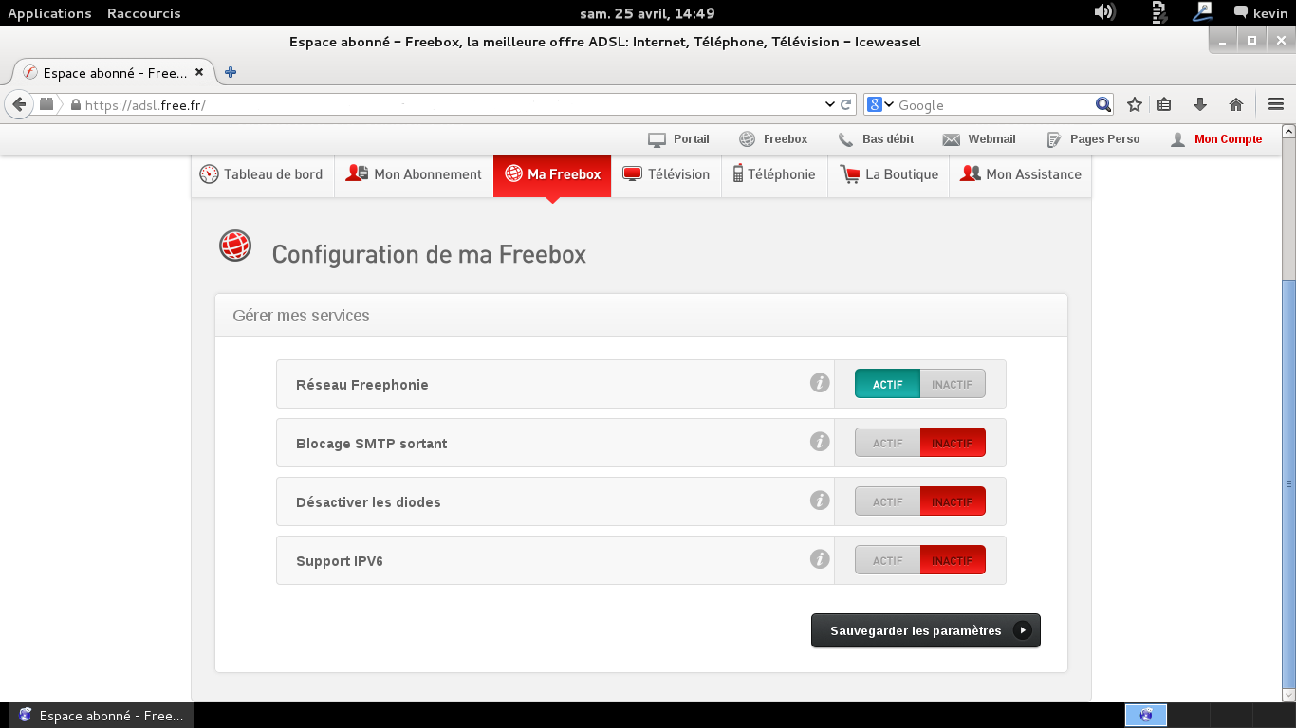Screen dimensions: 1296x728
Task: Open the Applications menu
Action: tap(49, 13)
